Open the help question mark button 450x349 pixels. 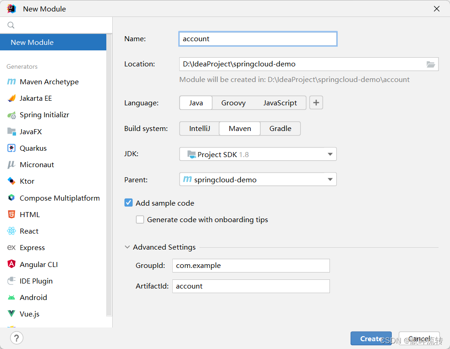click(16, 338)
